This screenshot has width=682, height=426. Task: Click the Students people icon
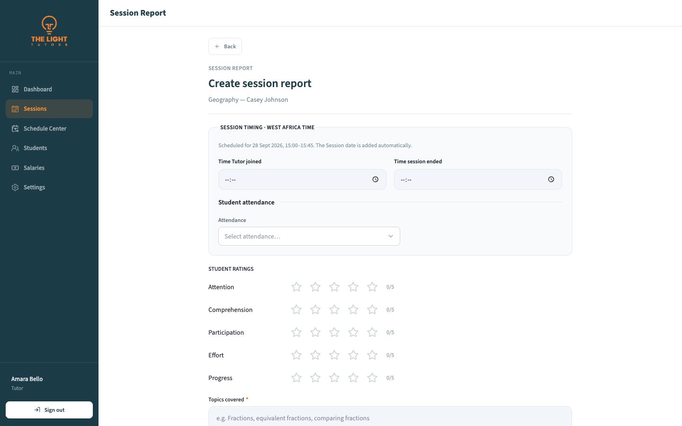(x=15, y=148)
